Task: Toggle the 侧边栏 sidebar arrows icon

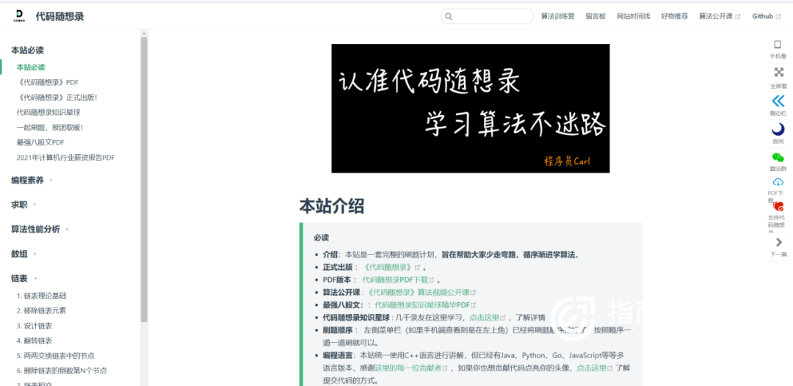Action: pyautogui.click(x=778, y=101)
